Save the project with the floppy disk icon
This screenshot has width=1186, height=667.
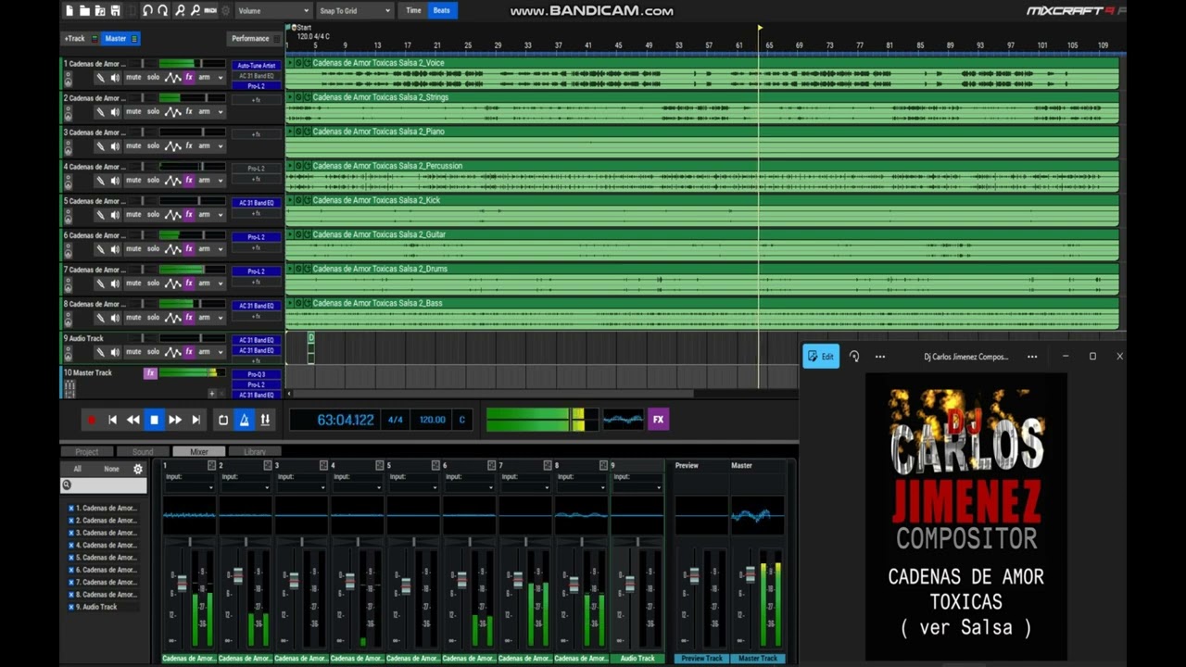pyautogui.click(x=115, y=11)
